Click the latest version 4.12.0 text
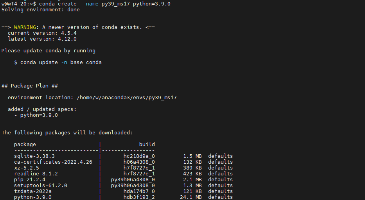 pyautogui.click(x=42, y=39)
